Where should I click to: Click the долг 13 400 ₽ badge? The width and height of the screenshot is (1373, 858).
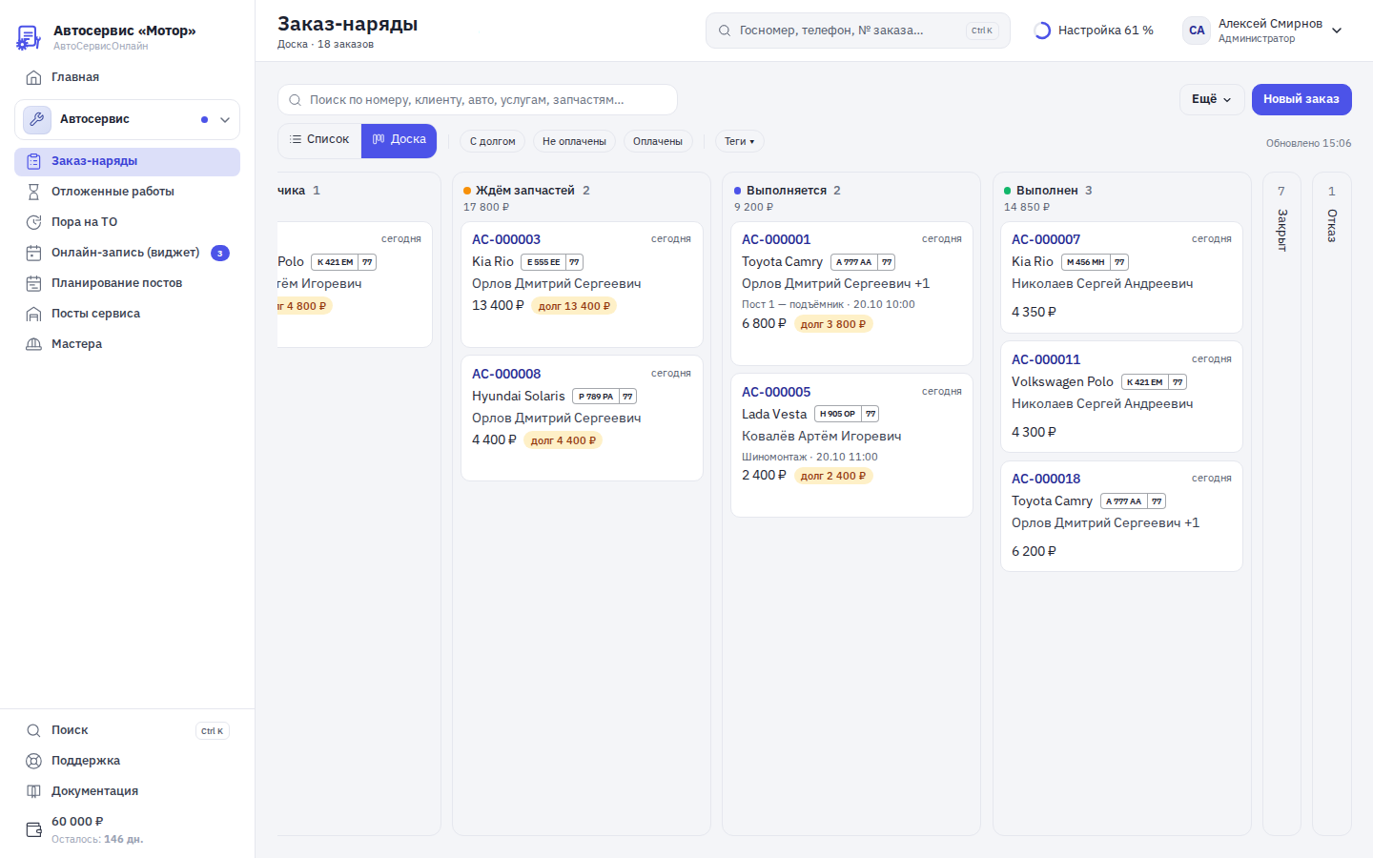tap(574, 306)
